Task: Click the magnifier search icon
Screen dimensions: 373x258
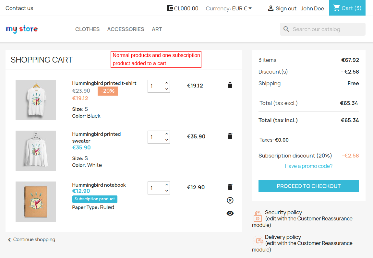Action: pos(286,29)
